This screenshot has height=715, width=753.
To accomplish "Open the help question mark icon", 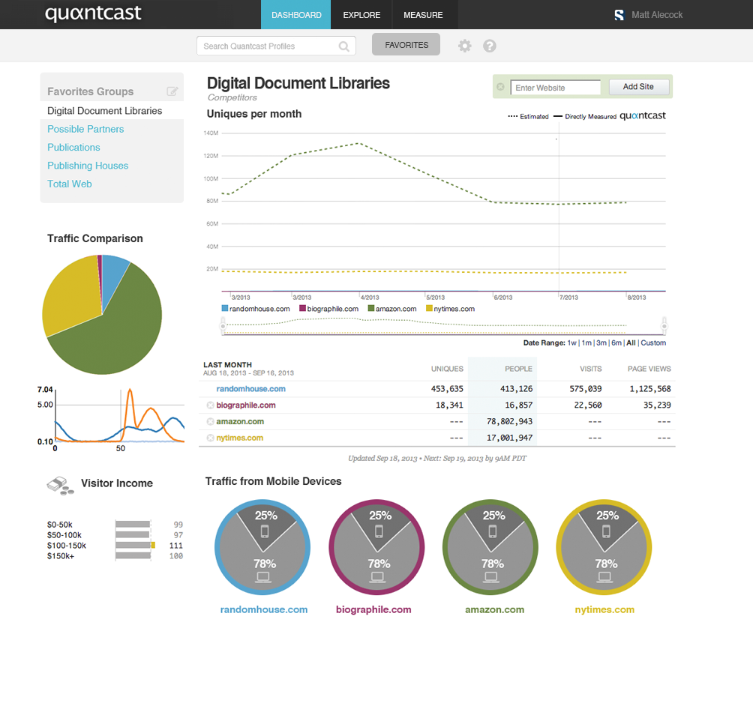I will (489, 46).
